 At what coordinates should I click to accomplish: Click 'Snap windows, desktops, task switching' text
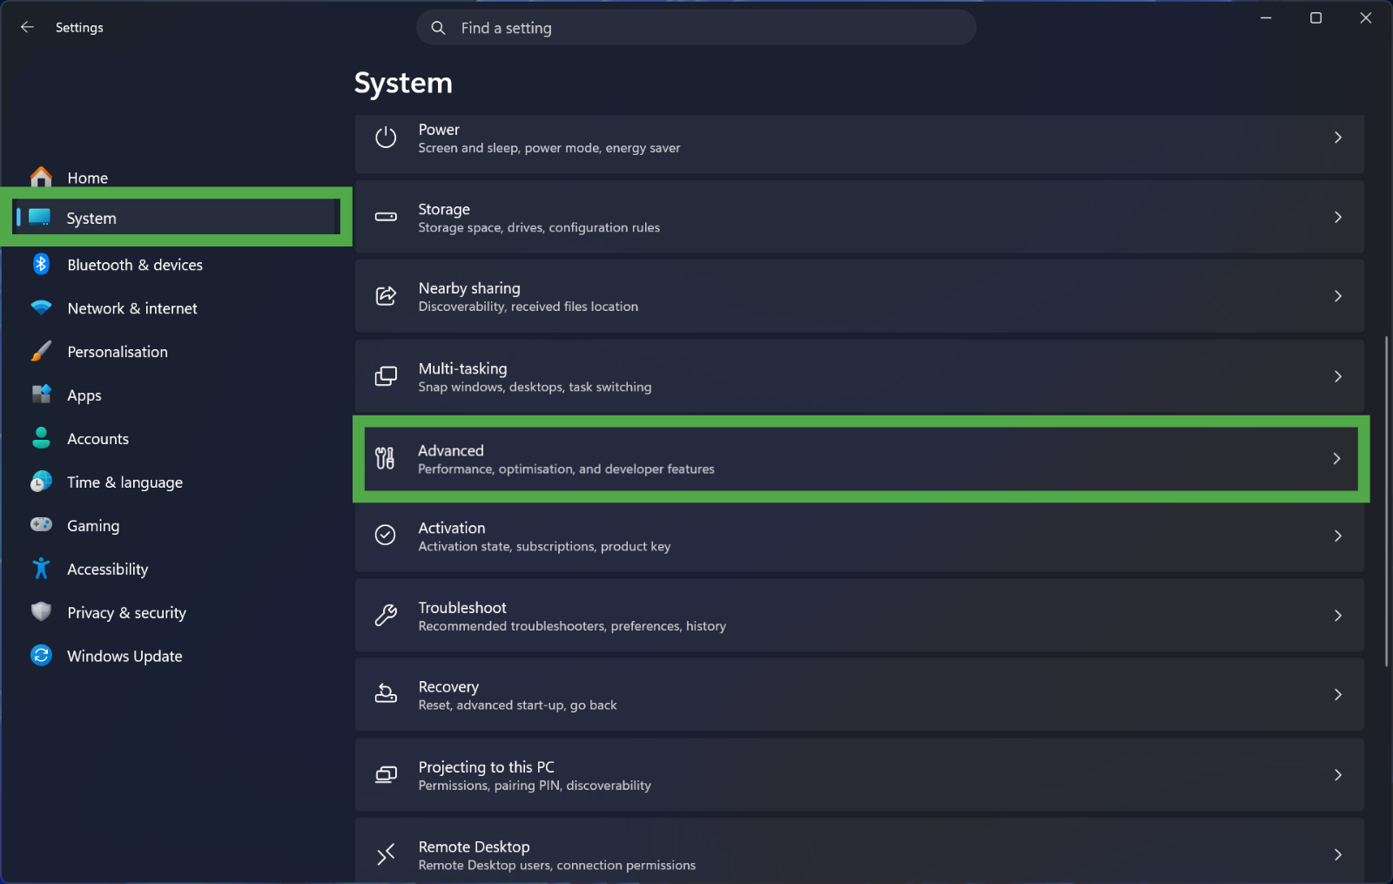tap(535, 387)
